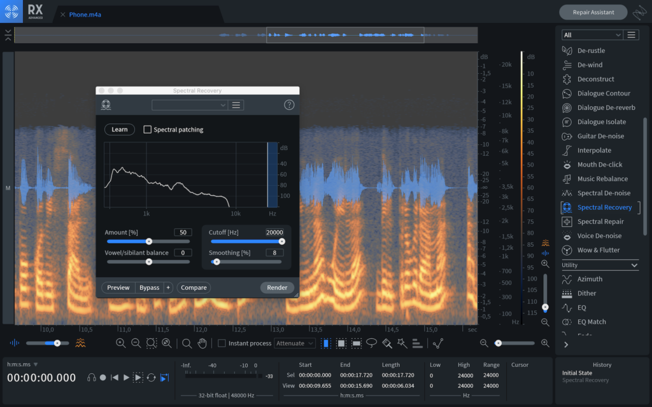Click the Cutoff Hz value field
Viewport: 652px width, 407px height.
(274, 233)
